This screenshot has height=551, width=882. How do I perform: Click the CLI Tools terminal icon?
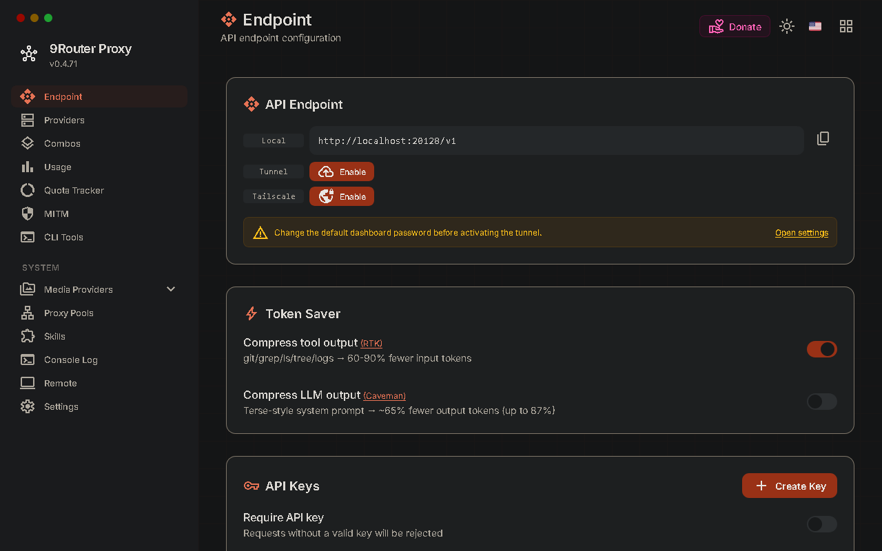tap(28, 237)
